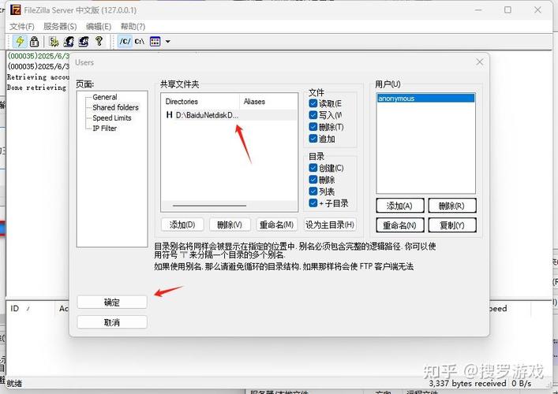Open the 编辑(E) menu
558x394 pixels.
(99, 26)
